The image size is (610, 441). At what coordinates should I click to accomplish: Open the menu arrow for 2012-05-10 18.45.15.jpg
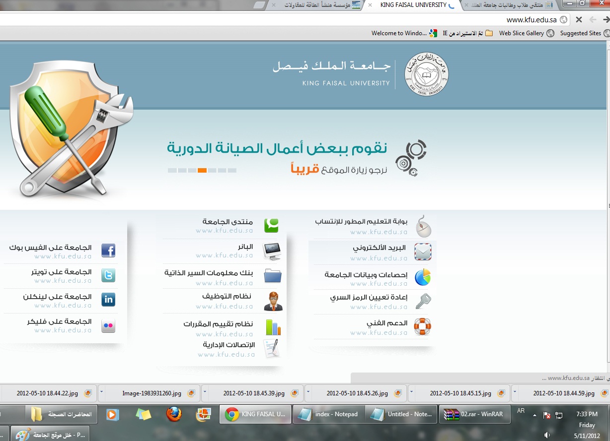tap(412, 392)
